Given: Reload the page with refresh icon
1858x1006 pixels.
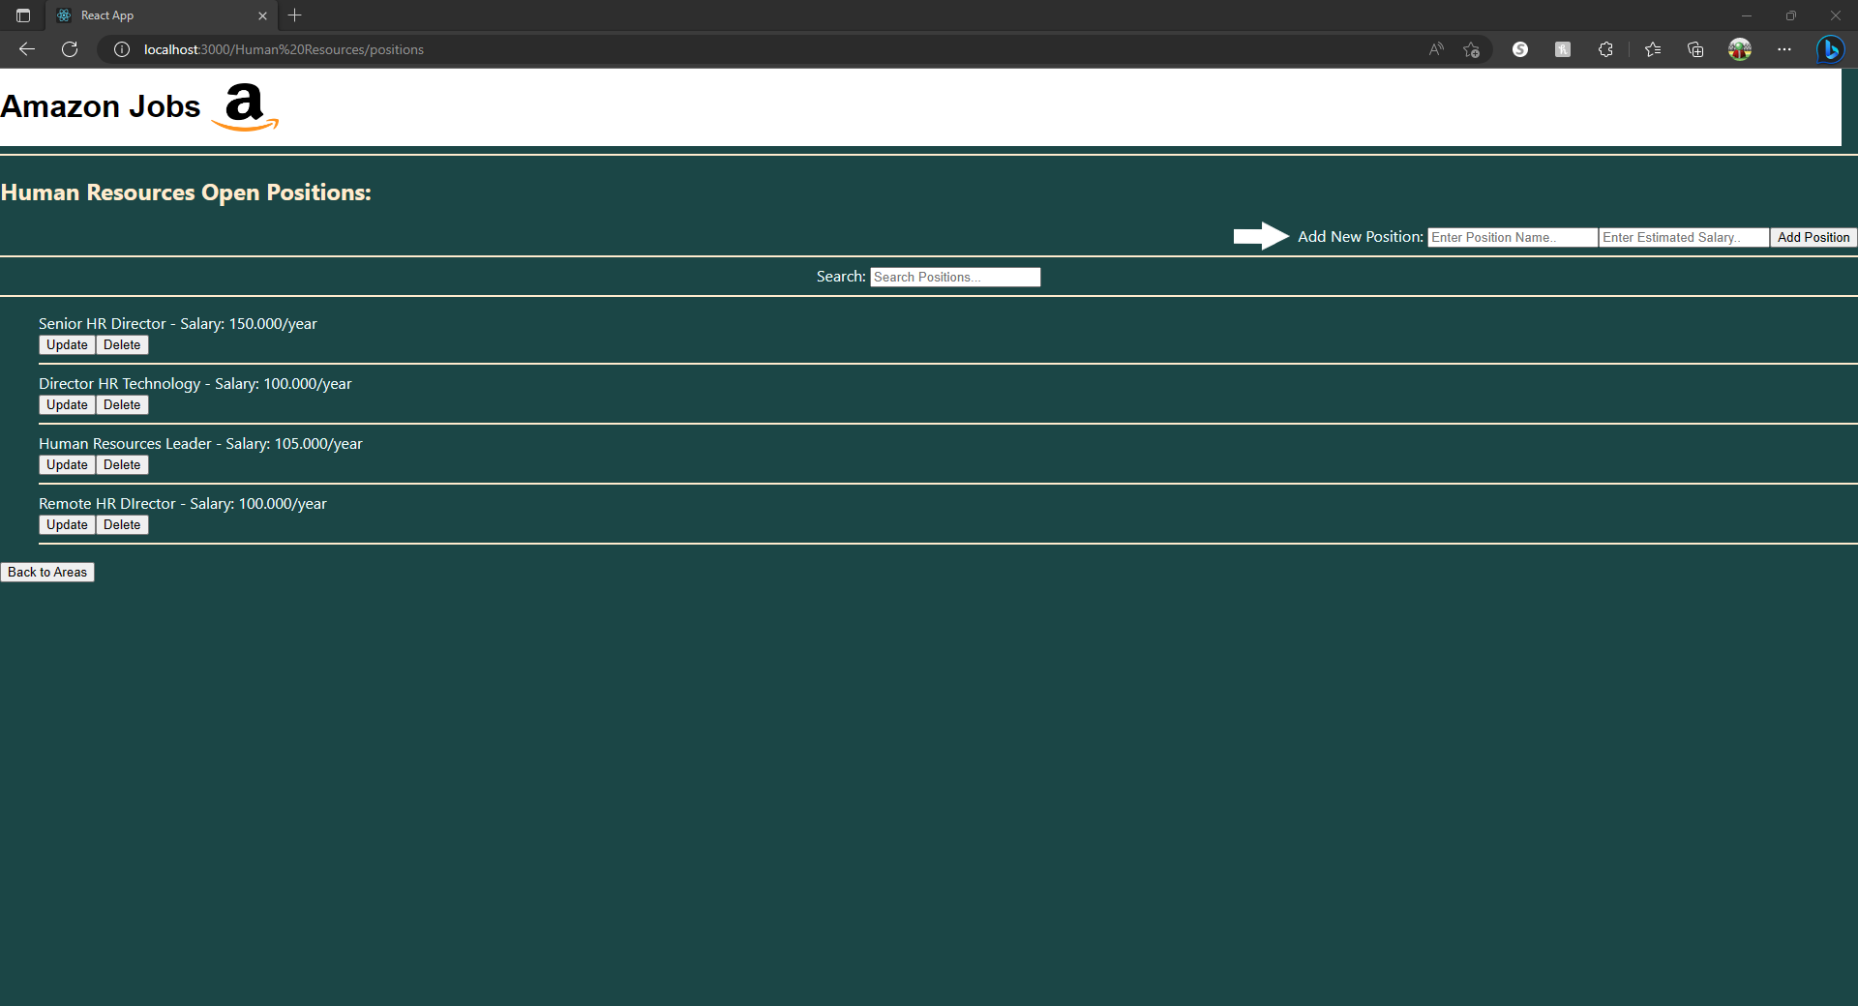Looking at the screenshot, I should [x=70, y=49].
